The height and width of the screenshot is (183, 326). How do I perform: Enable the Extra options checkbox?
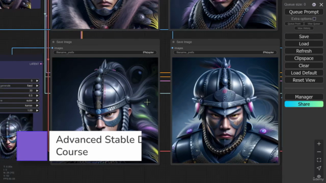(x=314, y=19)
